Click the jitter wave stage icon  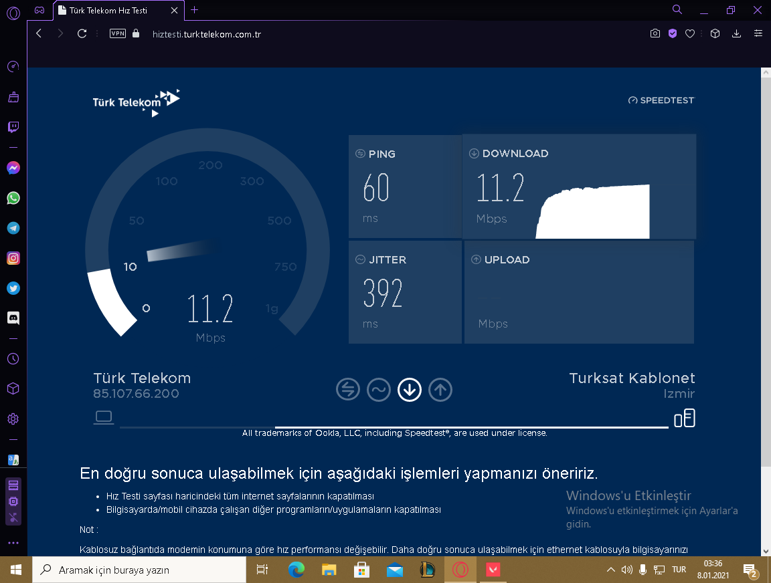click(x=379, y=390)
